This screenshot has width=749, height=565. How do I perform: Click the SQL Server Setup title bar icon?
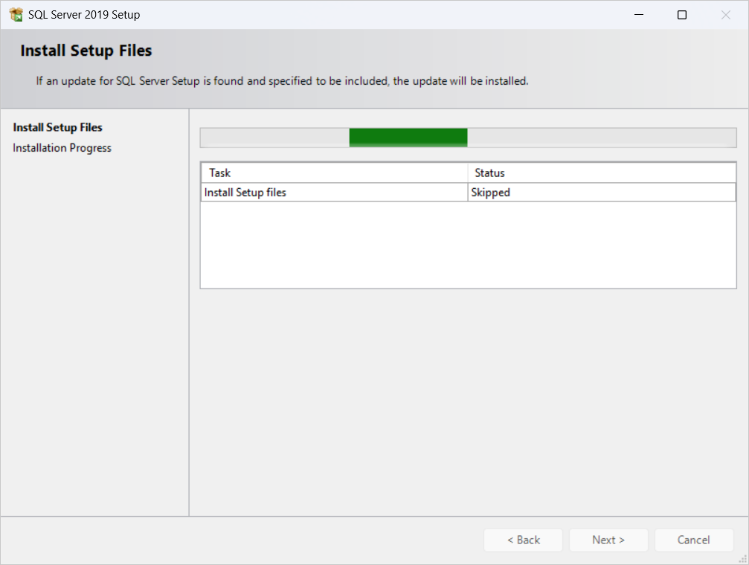pyautogui.click(x=15, y=14)
